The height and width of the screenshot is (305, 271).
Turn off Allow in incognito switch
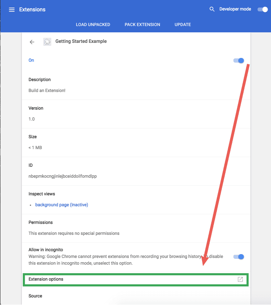[x=239, y=257]
